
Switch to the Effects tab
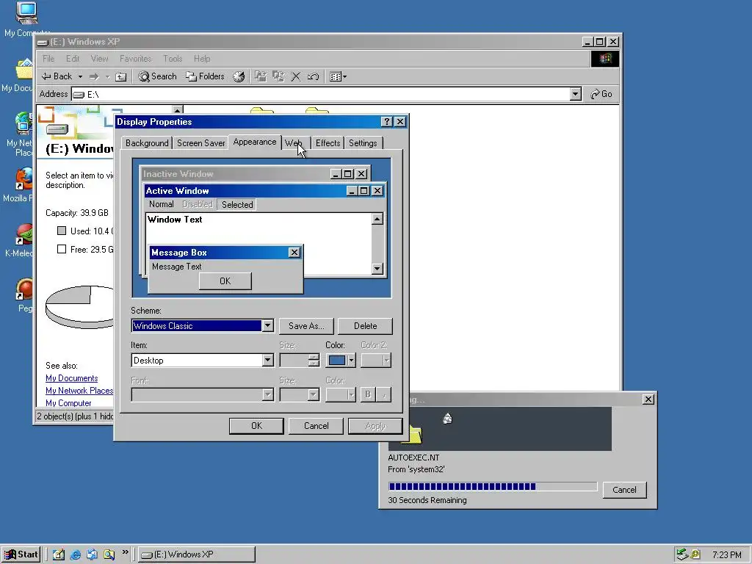tap(328, 143)
